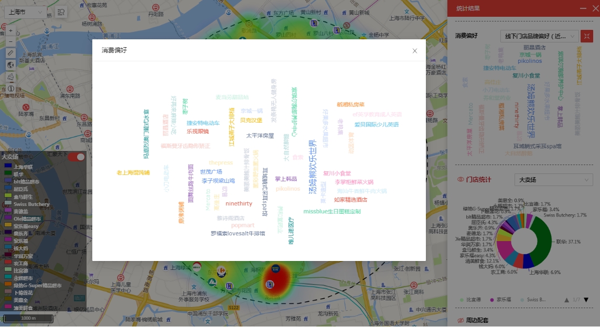Close the 消费偏好 popup dialog
The image size is (600, 327).
tap(415, 51)
